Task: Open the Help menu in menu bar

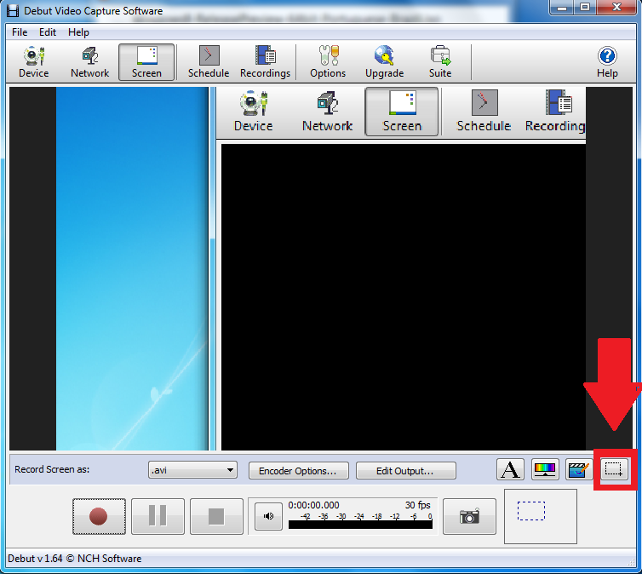Action: tap(78, 32)
